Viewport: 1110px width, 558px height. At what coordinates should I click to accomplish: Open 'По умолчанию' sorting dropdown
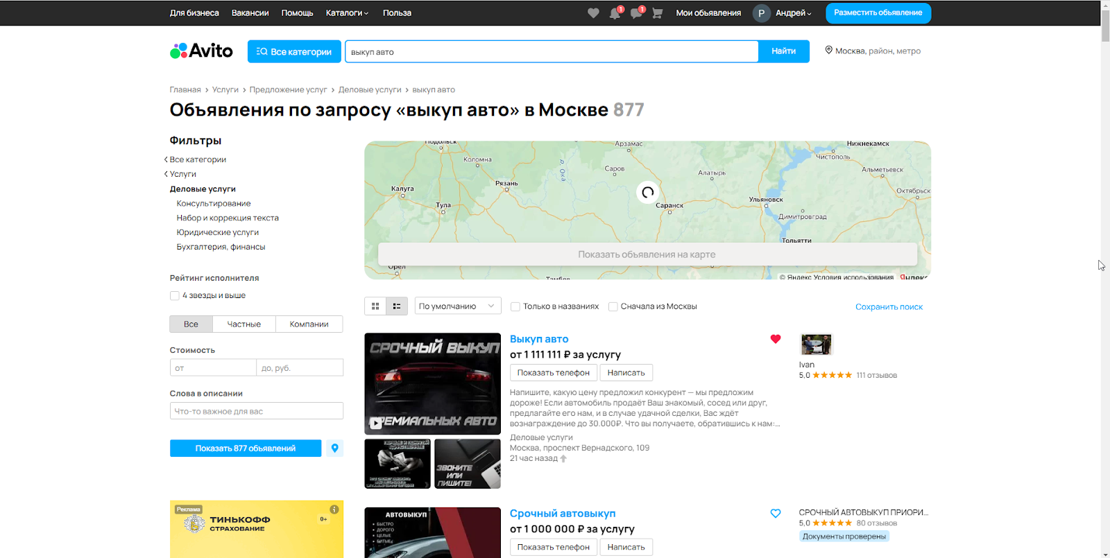tap(458, 306)
